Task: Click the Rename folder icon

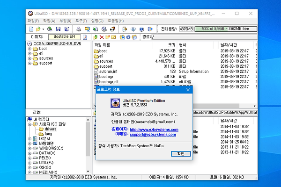Action: pos(114,37)
